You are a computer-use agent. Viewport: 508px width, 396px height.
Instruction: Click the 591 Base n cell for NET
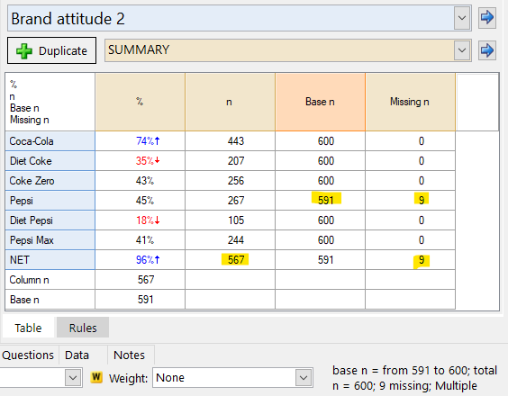tap(320, 260)
